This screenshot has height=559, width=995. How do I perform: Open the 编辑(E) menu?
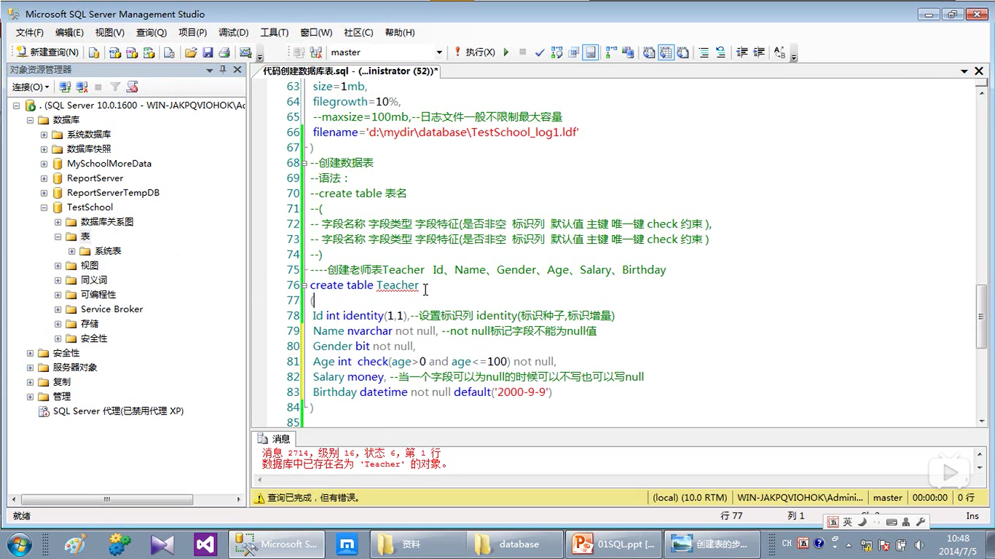pyautogui.click(x=69, y=33)
